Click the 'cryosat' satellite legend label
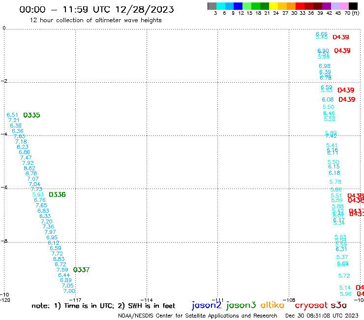Image resolution: width=364 pixels, height=320 pixels. [x=311, y=305]
